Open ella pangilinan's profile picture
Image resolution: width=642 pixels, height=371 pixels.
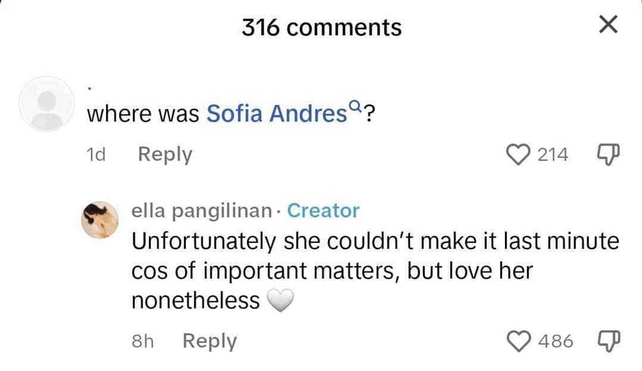tap(100, 220)
